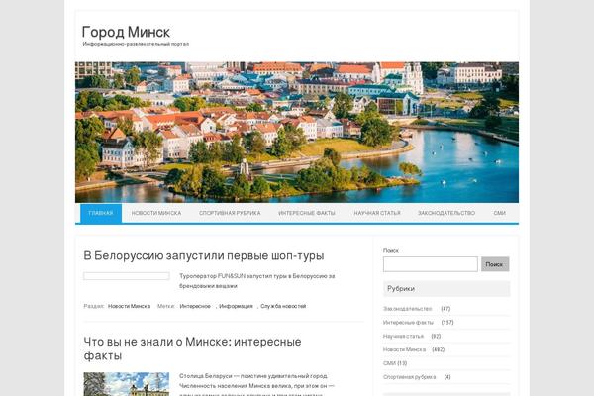This screenshot has height=396, width=594.
Task: Open the Новости Минска section link under the article
Action: (129, 306)
